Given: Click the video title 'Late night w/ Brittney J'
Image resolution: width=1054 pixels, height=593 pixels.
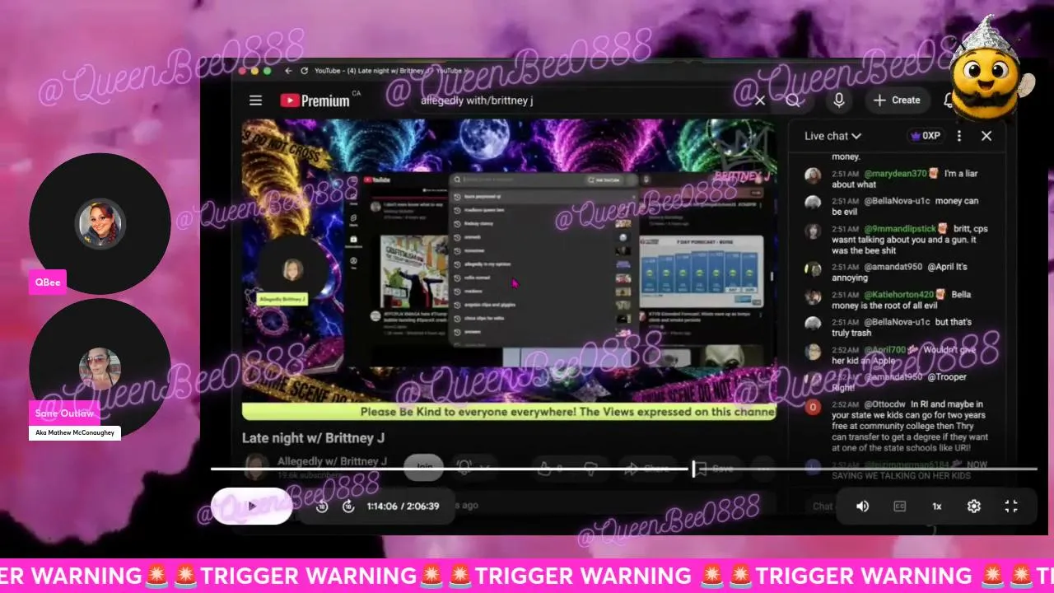Looking at the screenshot, I should pos(313,438).
